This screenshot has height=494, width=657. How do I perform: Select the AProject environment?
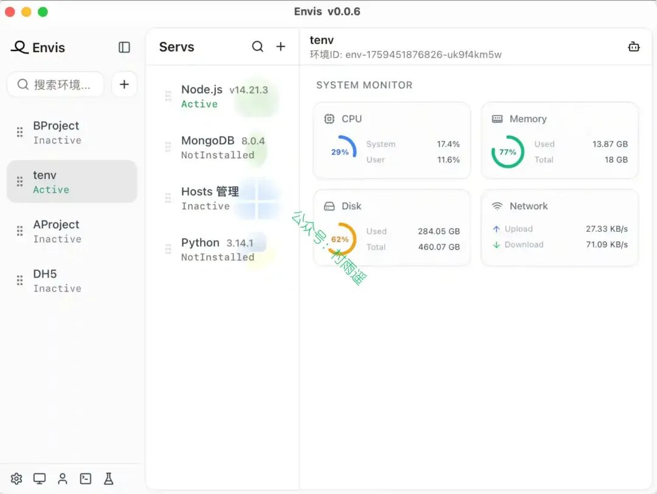coord(72,231)
